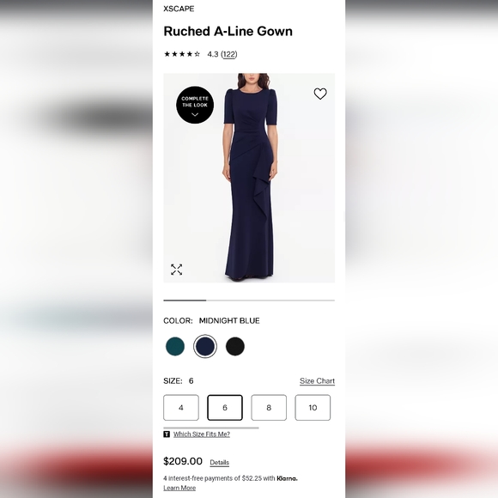Click the image carousel progress bar
The height and width of the screenshot is (498, 498).
(x=249, y=301)
